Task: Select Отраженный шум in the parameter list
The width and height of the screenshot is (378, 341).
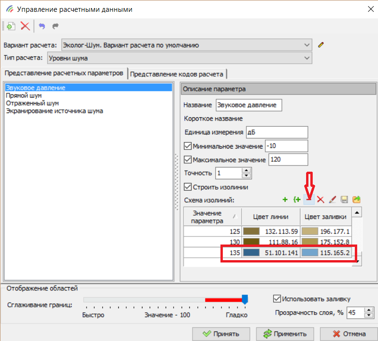Action: pos(32,103)
